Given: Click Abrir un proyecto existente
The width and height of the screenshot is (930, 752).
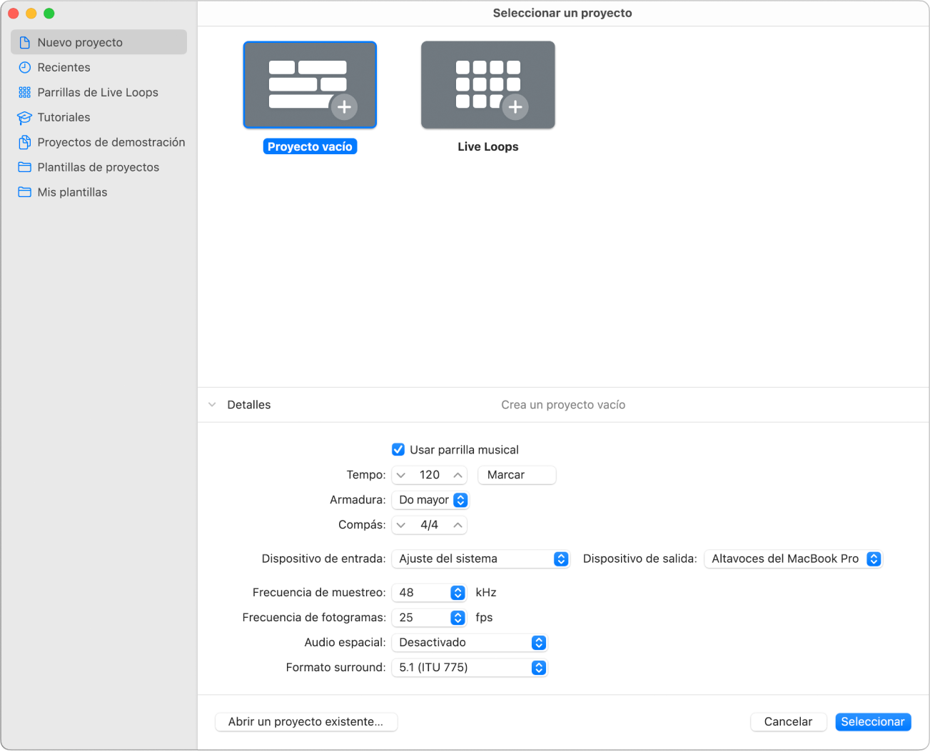Looking at the screenshot, I should point(306,721).
